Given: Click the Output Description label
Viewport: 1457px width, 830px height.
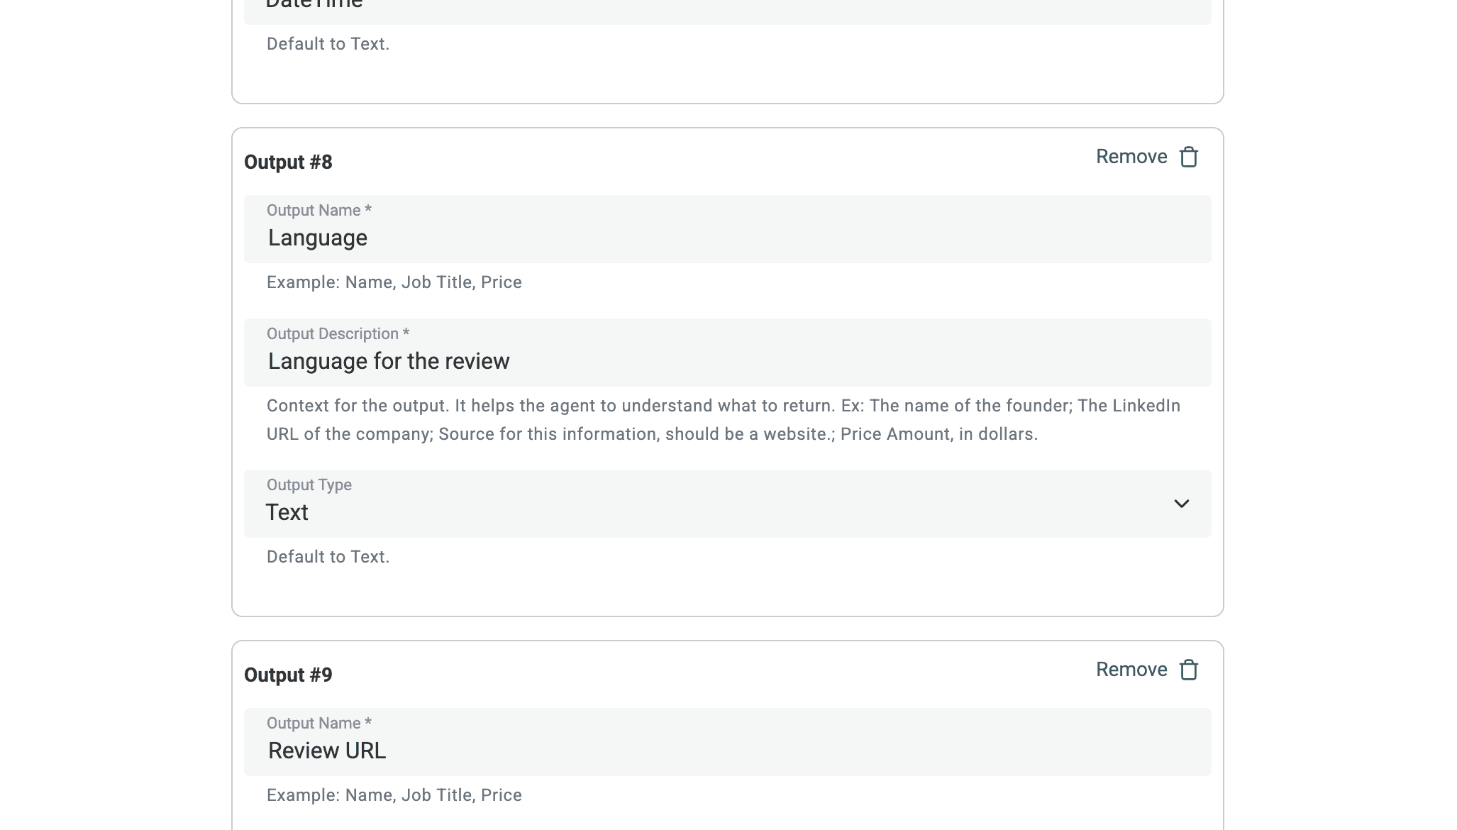Looking at the screenshot, I should click(x=338, y=334).
